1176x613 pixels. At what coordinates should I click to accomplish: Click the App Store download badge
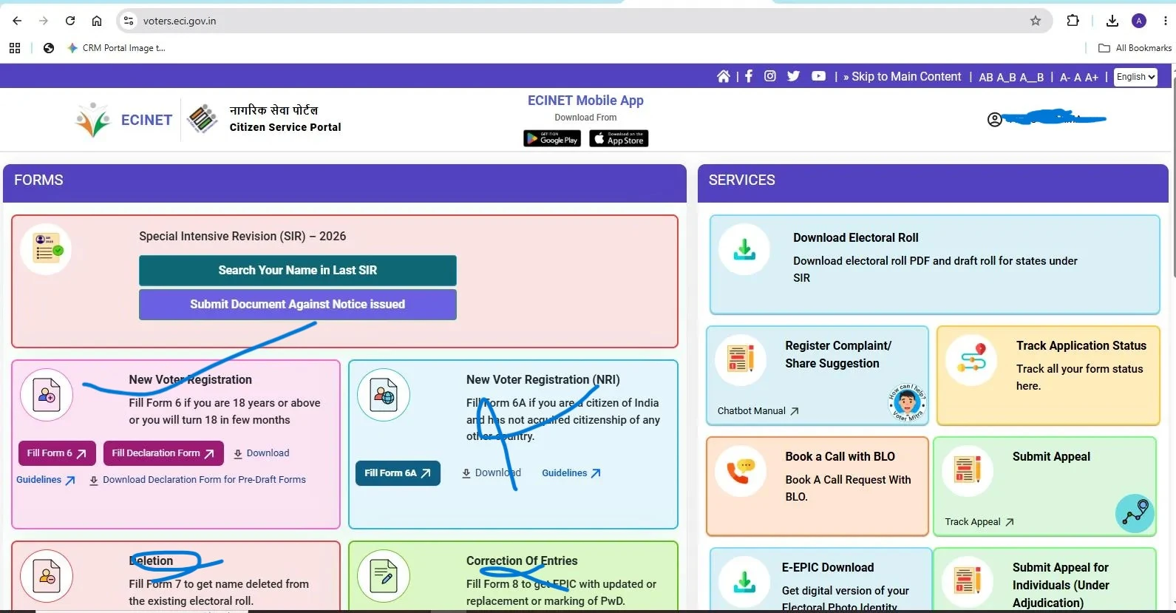[619, 138]
